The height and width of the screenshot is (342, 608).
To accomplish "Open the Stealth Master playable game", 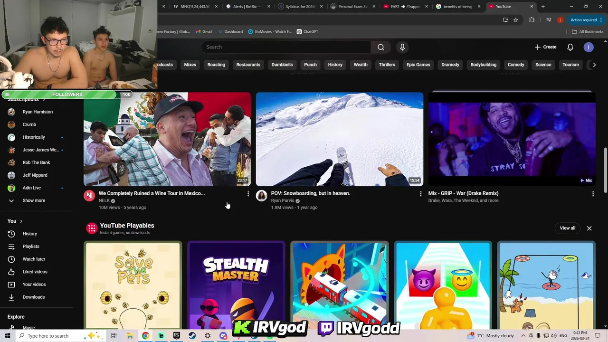I will click(236, 285).
